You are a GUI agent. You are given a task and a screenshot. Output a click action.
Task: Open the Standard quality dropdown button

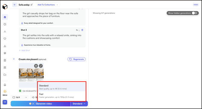79,104
